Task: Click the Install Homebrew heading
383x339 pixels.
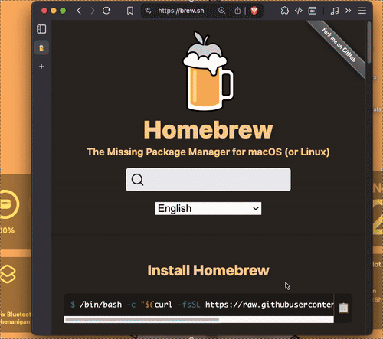Action: click(208, 270)
